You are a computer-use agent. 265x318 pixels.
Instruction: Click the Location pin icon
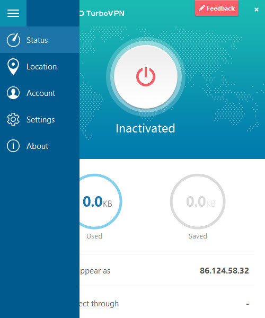point(13,67)
